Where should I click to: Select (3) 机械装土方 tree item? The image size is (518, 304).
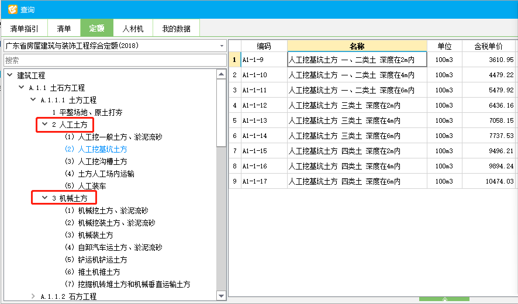pos(89,234)
